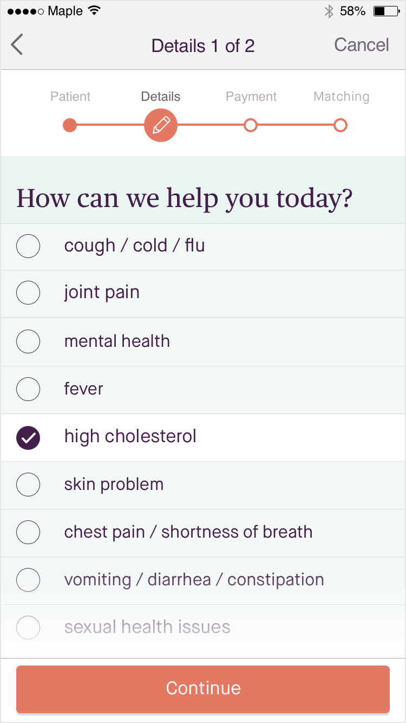
Task: Tap Cancel in the header
Action: pyautogui.click(x=361, y=44)
